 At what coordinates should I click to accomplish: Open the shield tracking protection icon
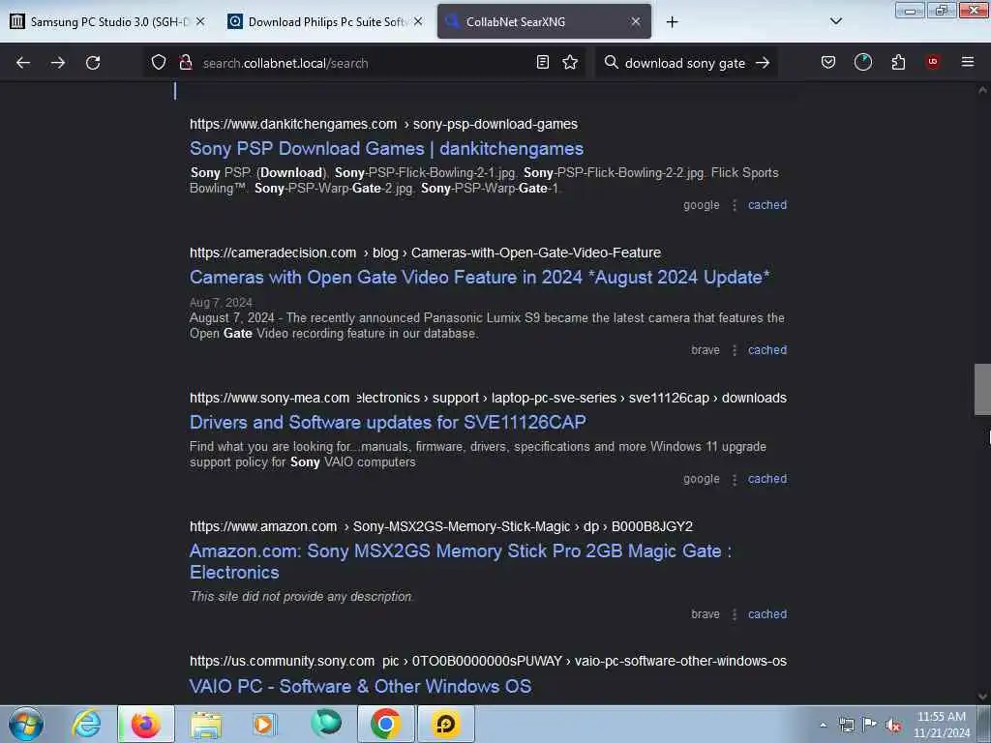(159, 62)
